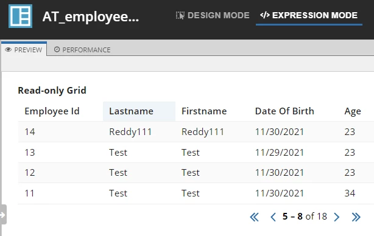
Task: Click Lastname Test in row 13
Action: (118, 153)
